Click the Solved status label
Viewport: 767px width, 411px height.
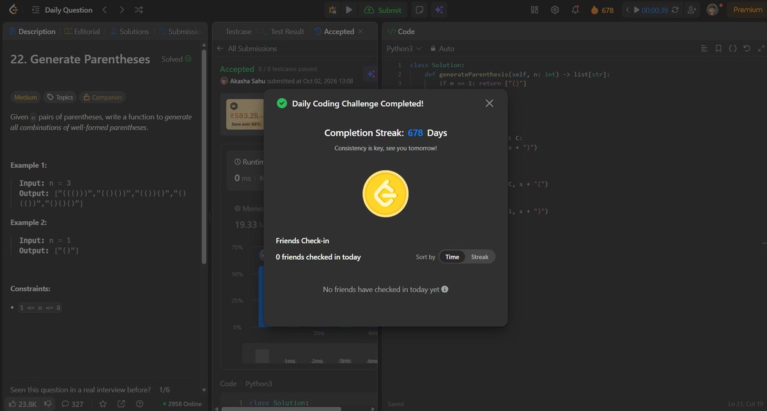(x=176, y=59)
